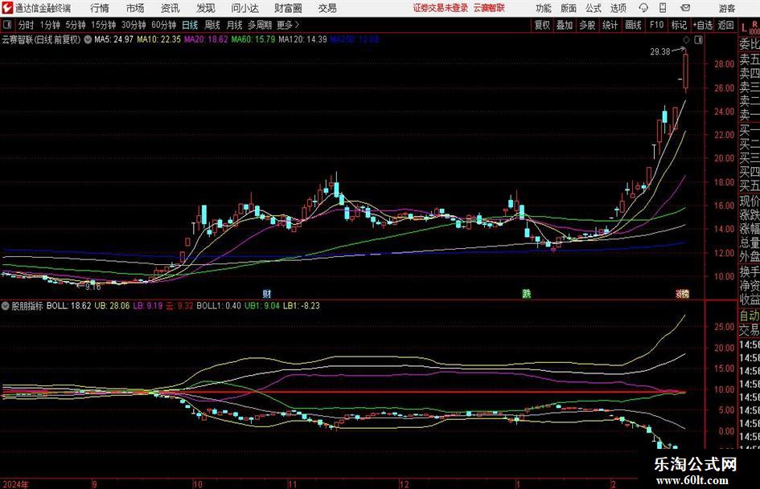Open the 资讯 menu
Viewport: 760px width, 489px height.
pyautogui.click(x=170, y=8)
